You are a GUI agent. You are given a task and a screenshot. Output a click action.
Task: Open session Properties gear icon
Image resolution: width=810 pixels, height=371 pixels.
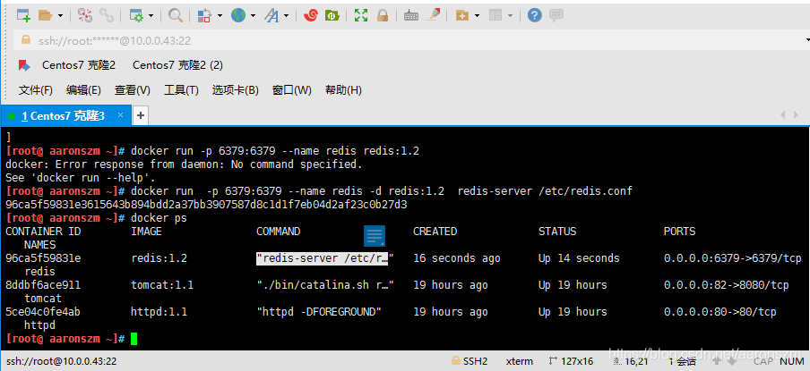click(x=136, y=15)
